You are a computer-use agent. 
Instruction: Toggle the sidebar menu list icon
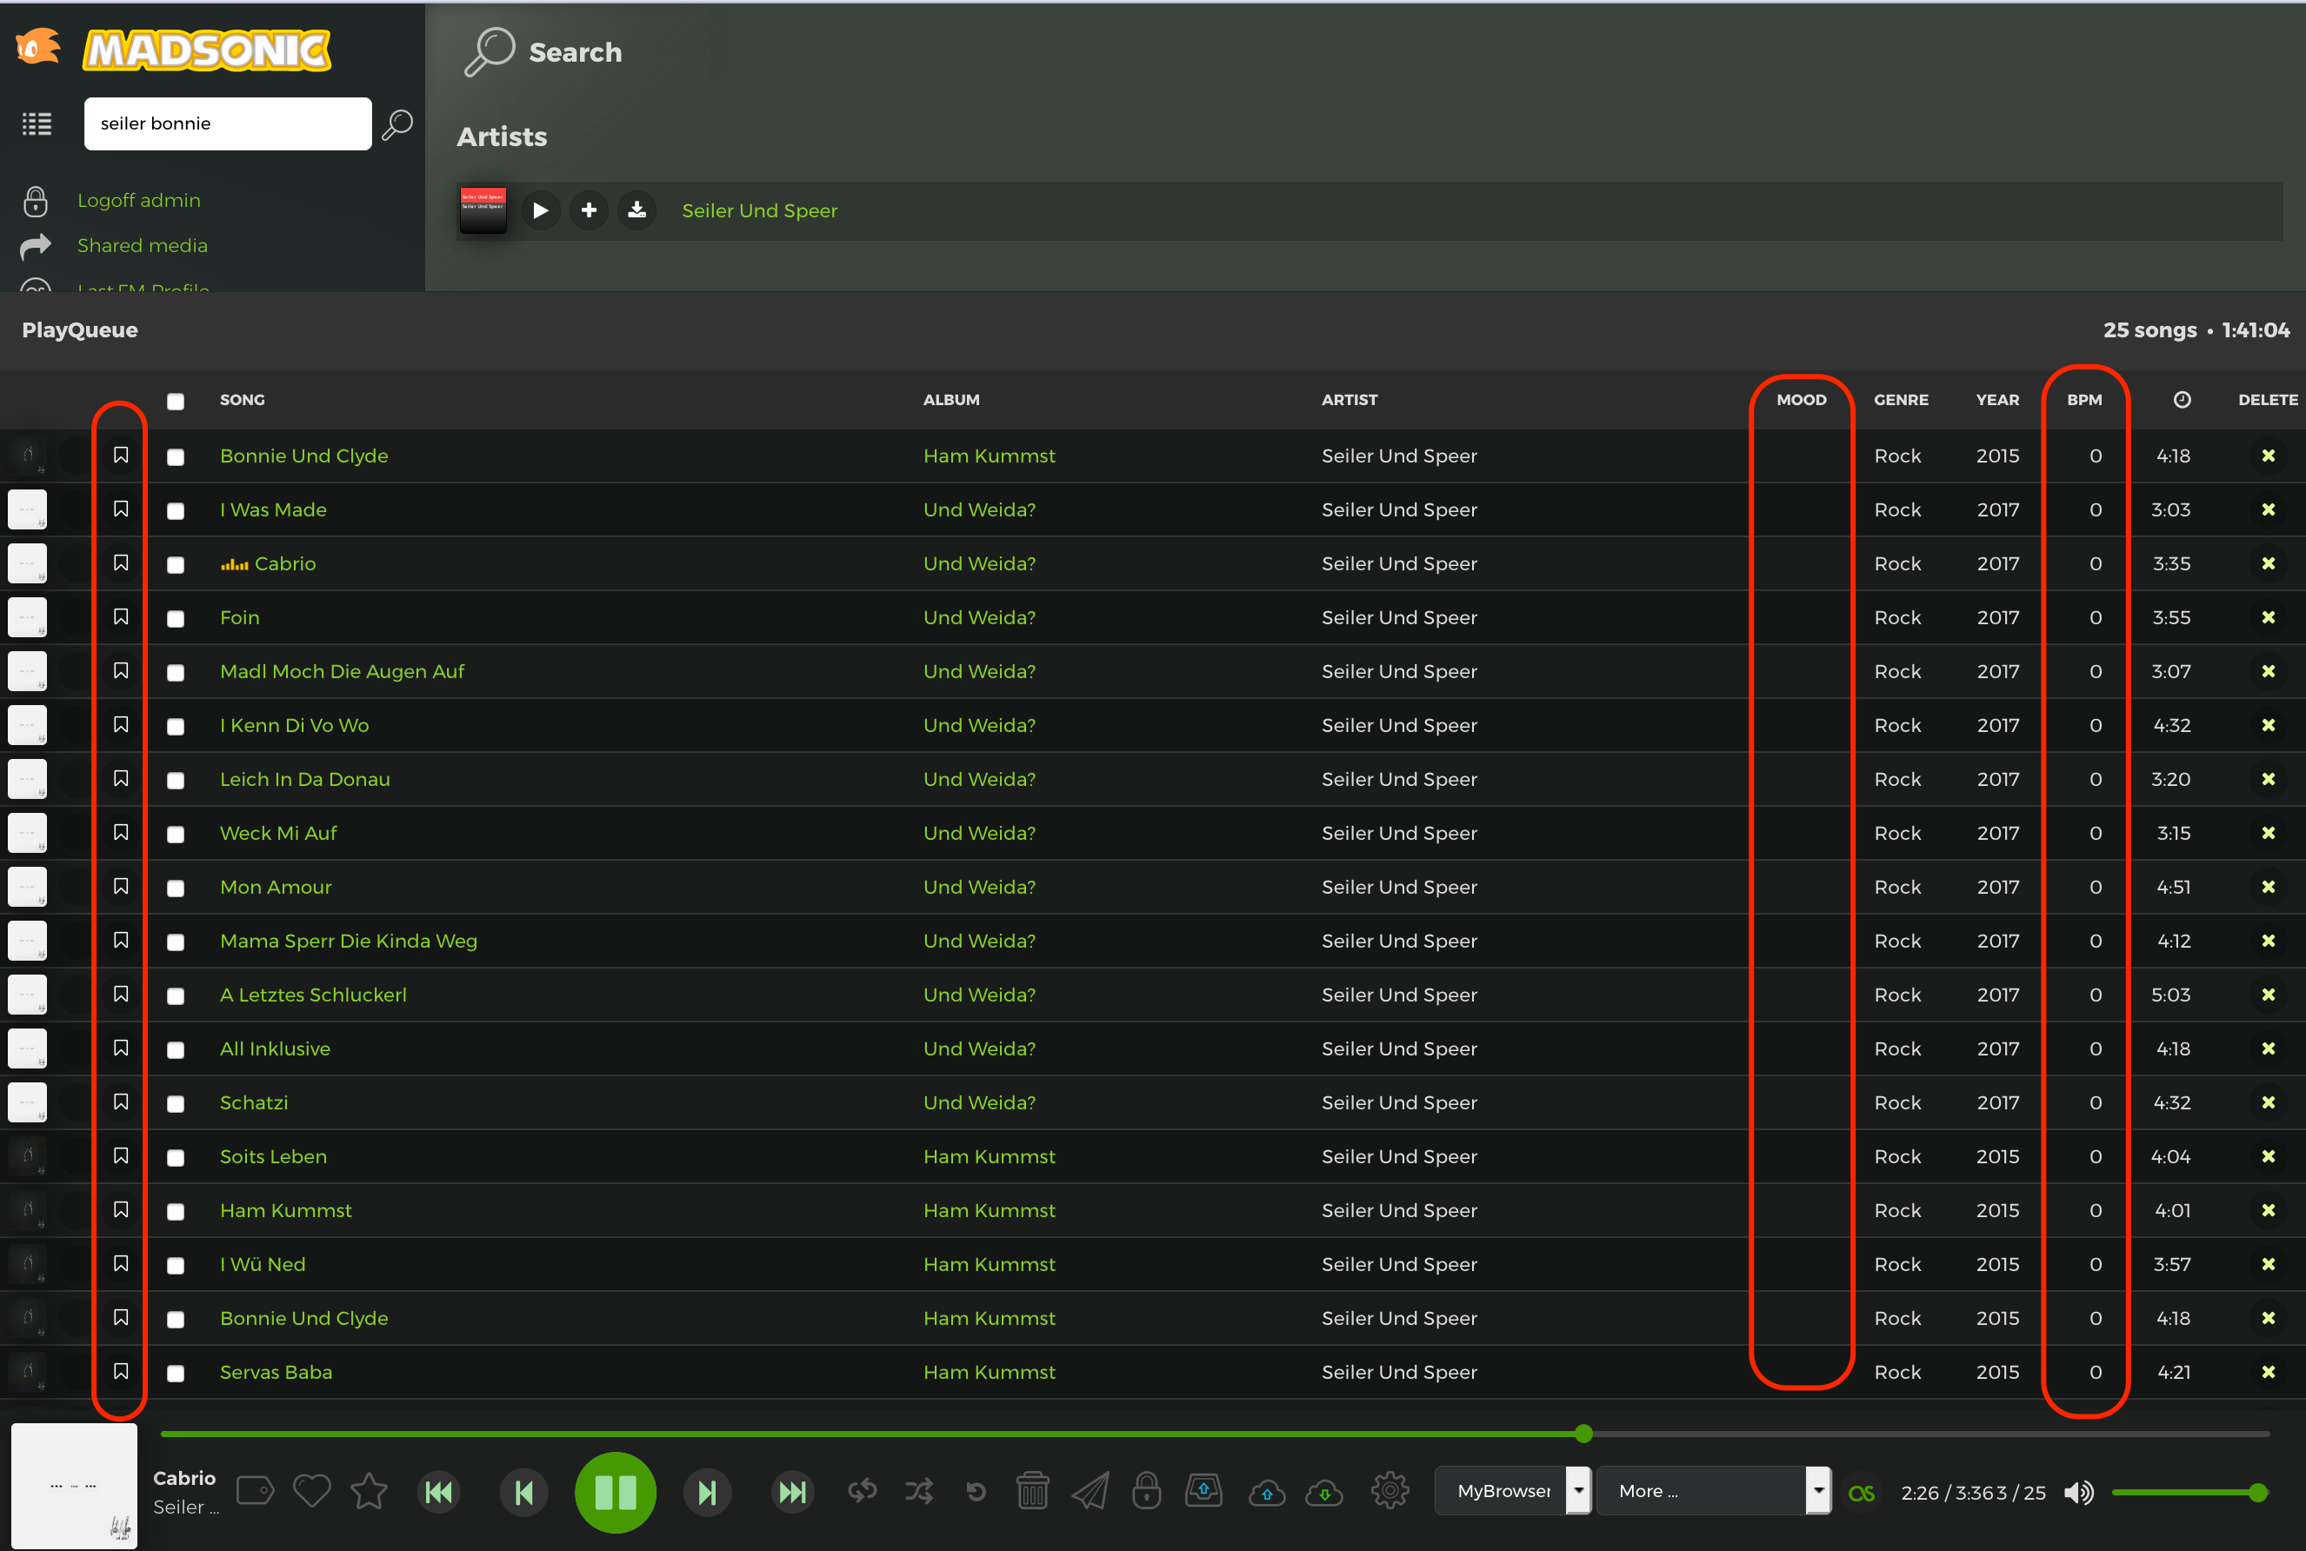point(37,123)
